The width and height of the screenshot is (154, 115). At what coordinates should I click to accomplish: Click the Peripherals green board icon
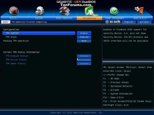click(x=90, y=11)
